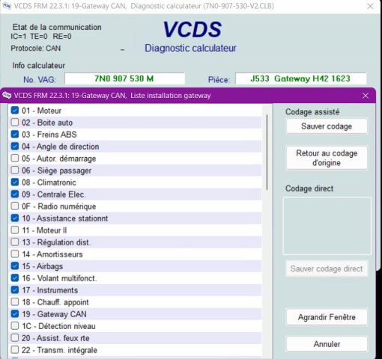This screenshot has width=382, height=359.
Task: Click the Sauver codage button
Action: point(327,126)
